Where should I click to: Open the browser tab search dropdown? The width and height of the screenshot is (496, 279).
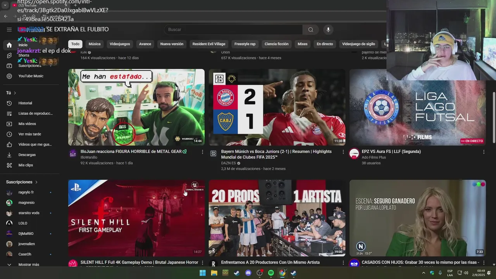(x=5, y=5)
